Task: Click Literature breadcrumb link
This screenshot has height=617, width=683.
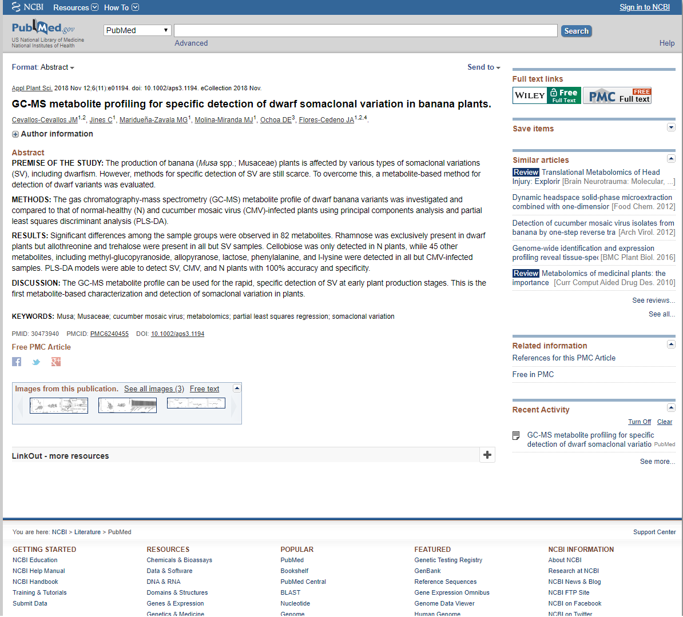Action: 87,532
